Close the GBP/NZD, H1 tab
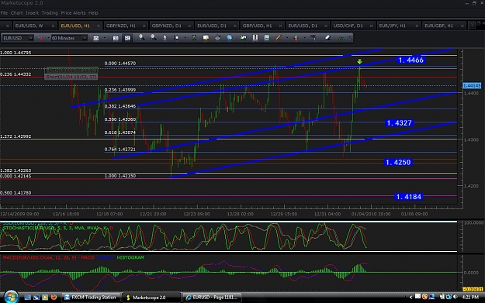The width and height of the screenshot is (485, 303). tap(144, 26)
